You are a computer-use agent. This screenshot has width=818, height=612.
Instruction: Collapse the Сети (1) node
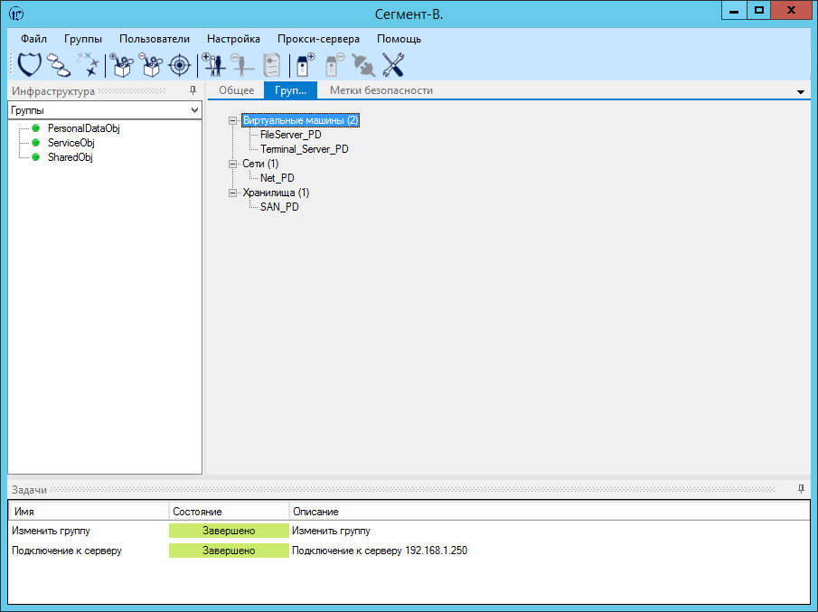pos(232,164)
